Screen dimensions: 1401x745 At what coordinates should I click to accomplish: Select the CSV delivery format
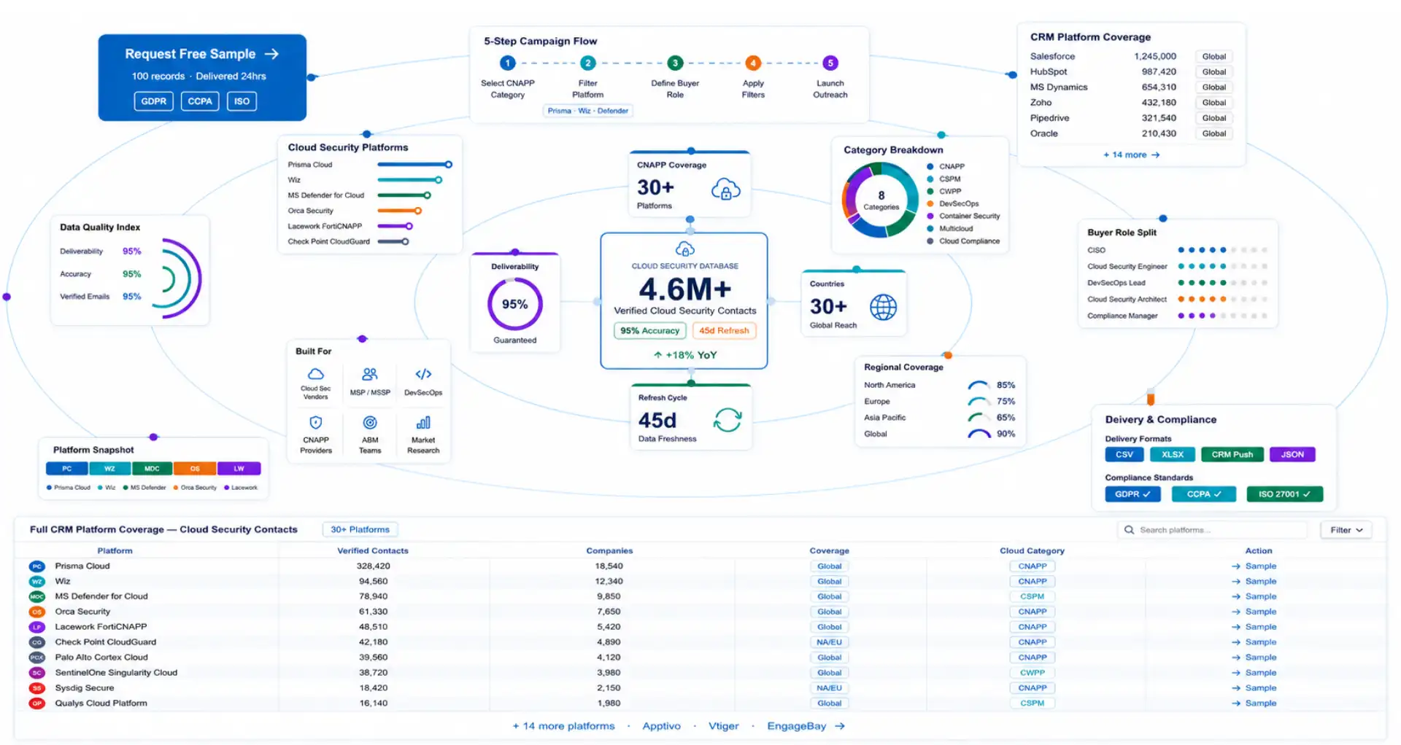(x=1124, y=454)
